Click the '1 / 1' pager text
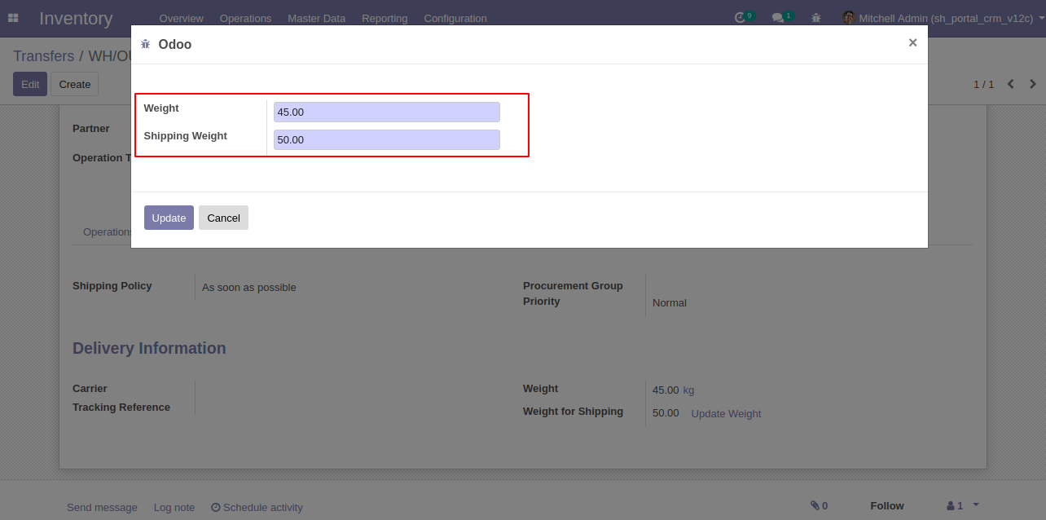Screen dimensions: 1046x520 tap(984, 84)
